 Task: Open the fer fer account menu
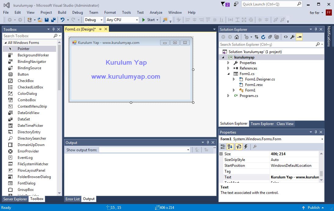pos(316,13)
